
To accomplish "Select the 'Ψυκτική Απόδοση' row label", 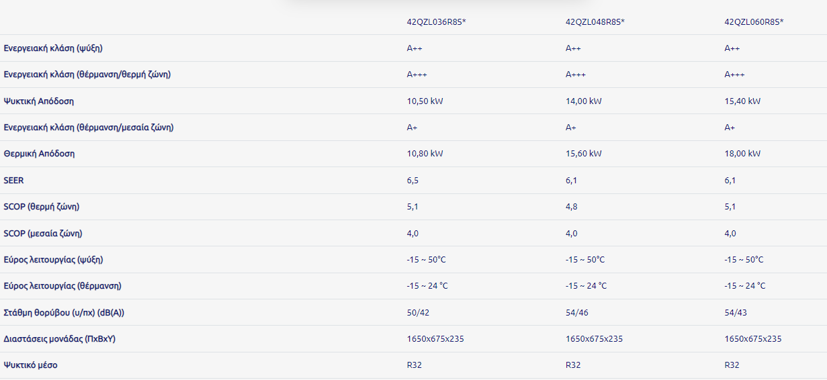I will coord(39,101).
